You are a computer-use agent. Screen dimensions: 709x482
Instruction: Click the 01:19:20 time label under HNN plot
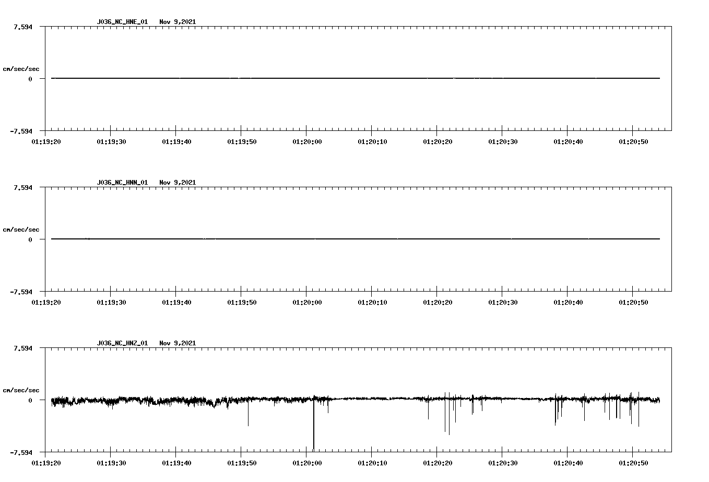coord(46,302)
